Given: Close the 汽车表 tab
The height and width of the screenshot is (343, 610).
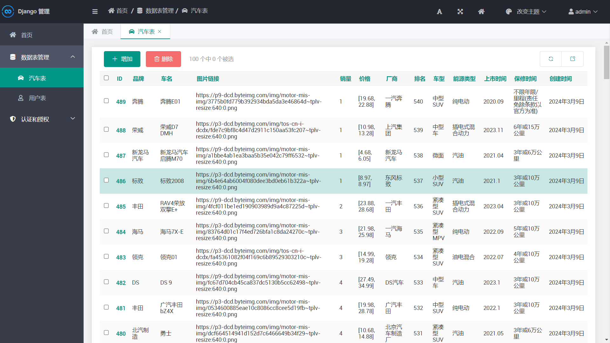Looking at the screenshot, I should pyautogui.click(x=159, y=31).
